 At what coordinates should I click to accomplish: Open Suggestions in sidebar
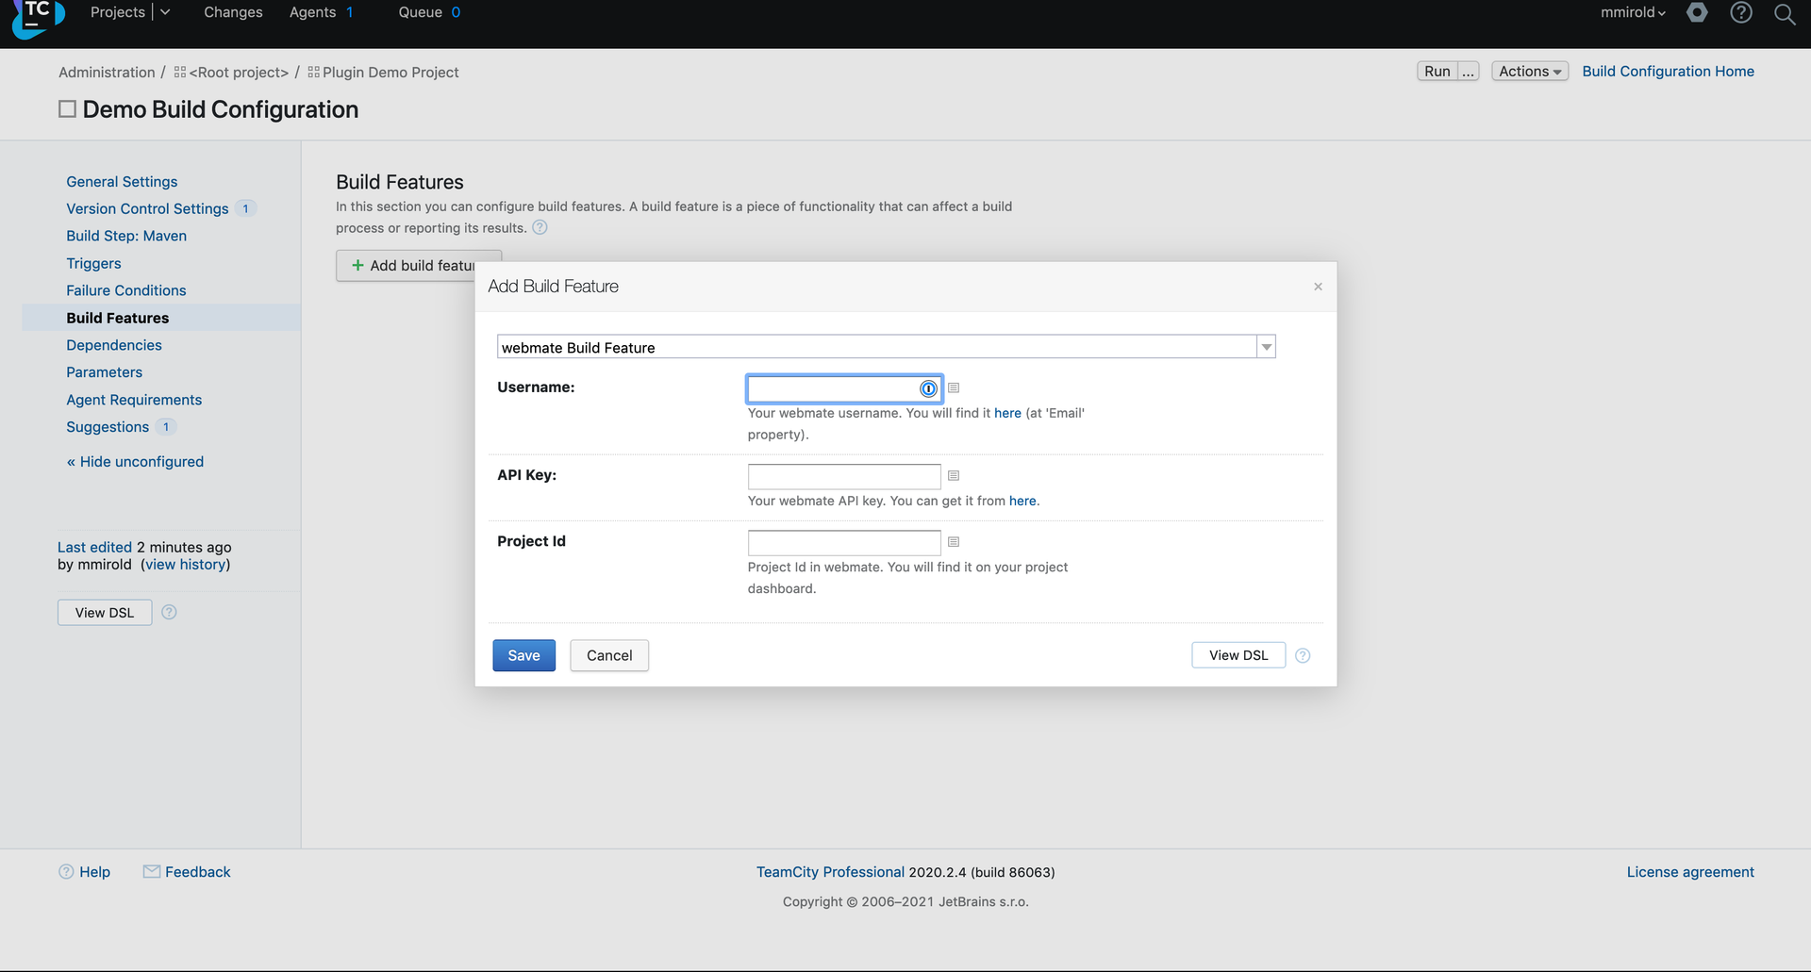pos(108,428)
